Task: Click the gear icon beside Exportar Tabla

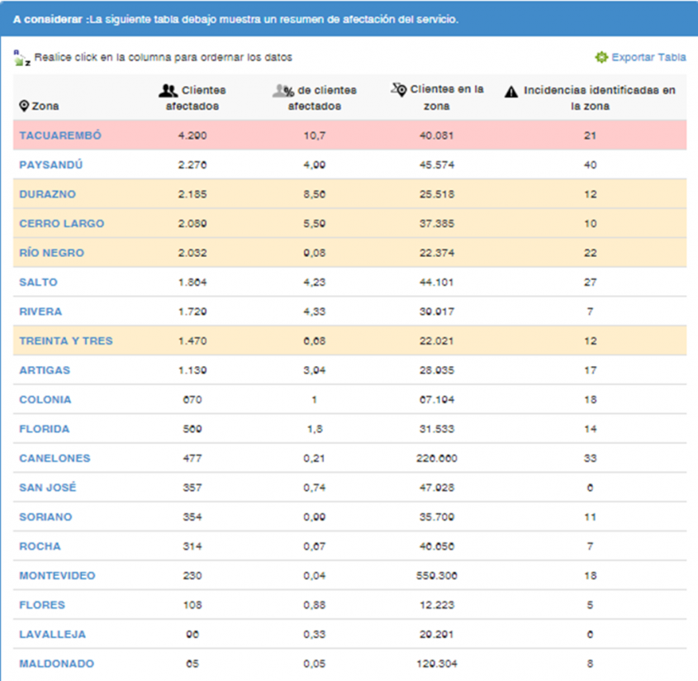Action: coord(601,58)
